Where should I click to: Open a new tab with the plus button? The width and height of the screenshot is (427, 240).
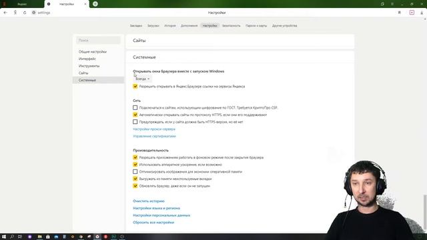[x=95, y=4]
